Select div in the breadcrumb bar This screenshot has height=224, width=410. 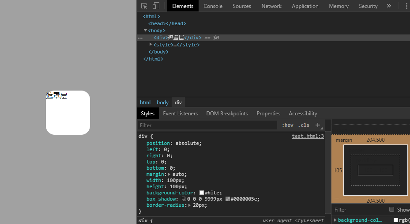tap(178, 103)
